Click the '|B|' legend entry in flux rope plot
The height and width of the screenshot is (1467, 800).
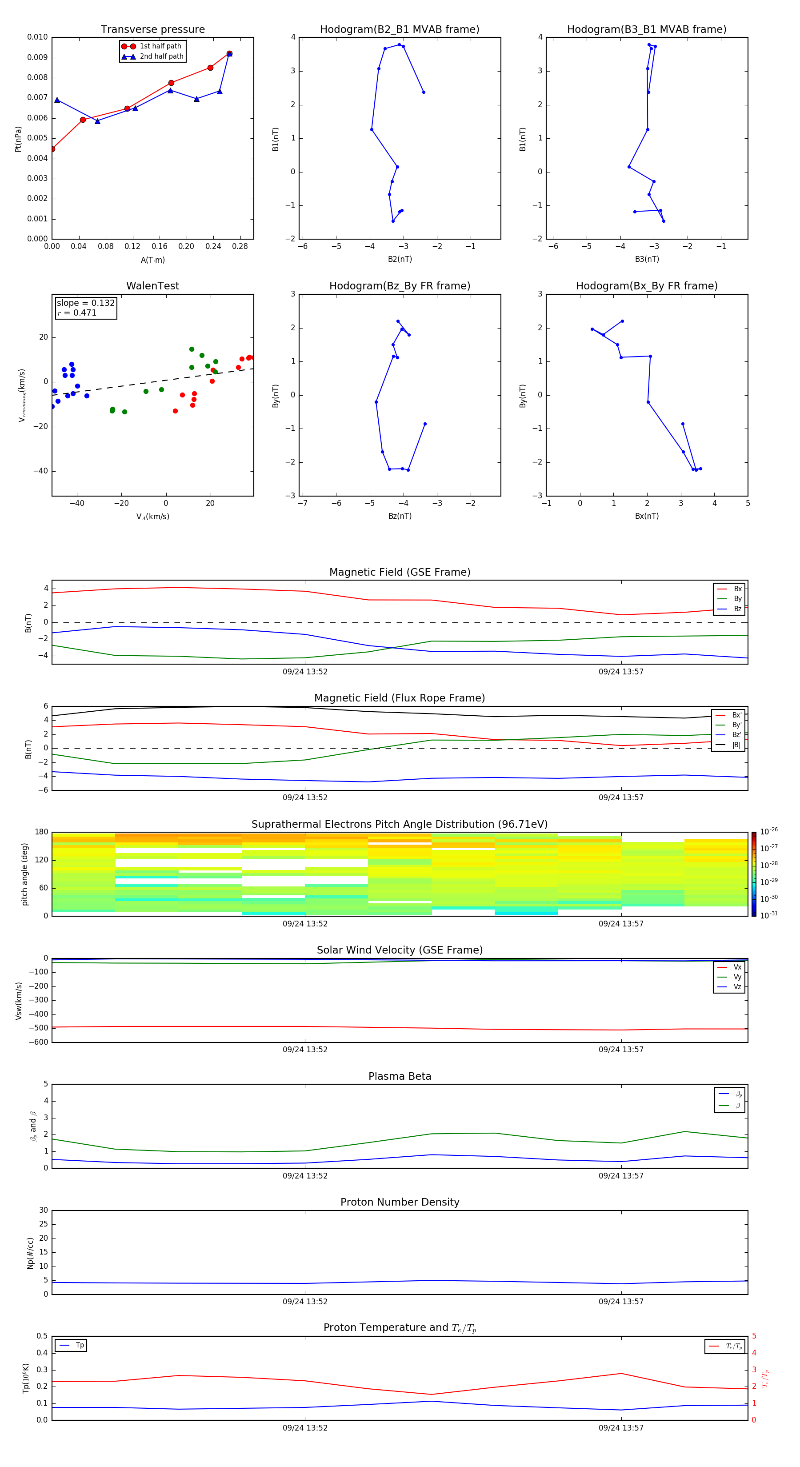[x=729, y=745]
